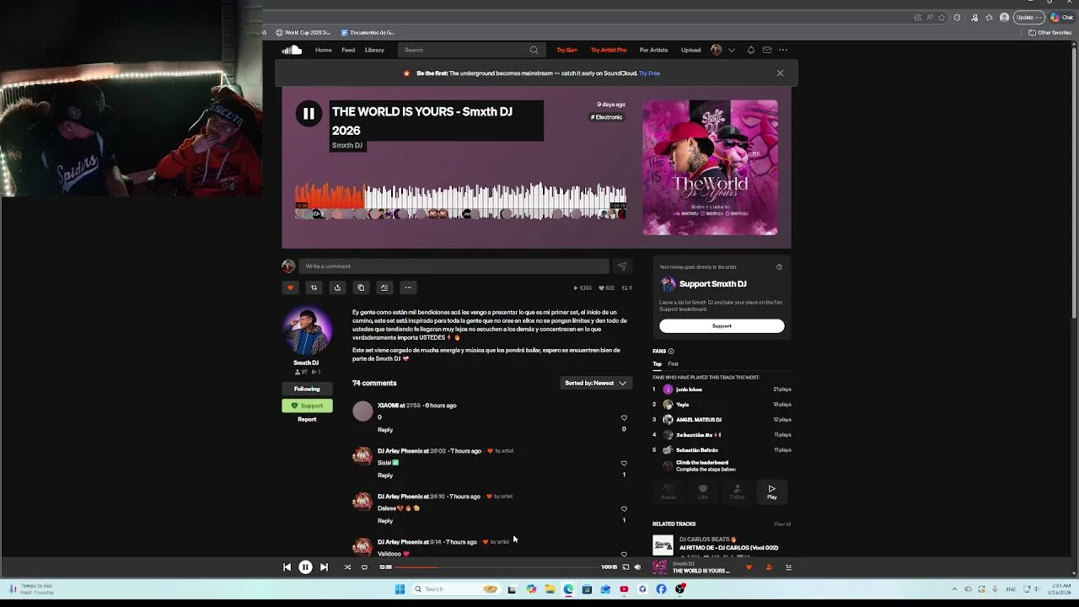Go to Home in SoundCloud navigation
Viewport: 1079px width, 607px height.
pos(324,50)
